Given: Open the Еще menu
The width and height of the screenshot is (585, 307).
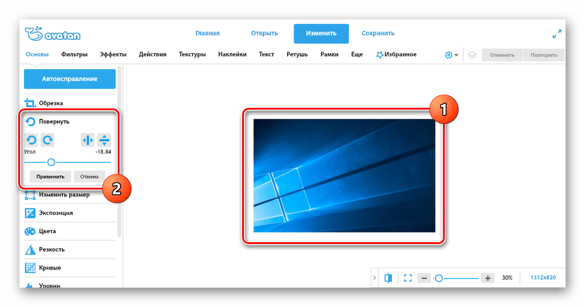Looking at the screenshot, I should click(x=357, y=54).
